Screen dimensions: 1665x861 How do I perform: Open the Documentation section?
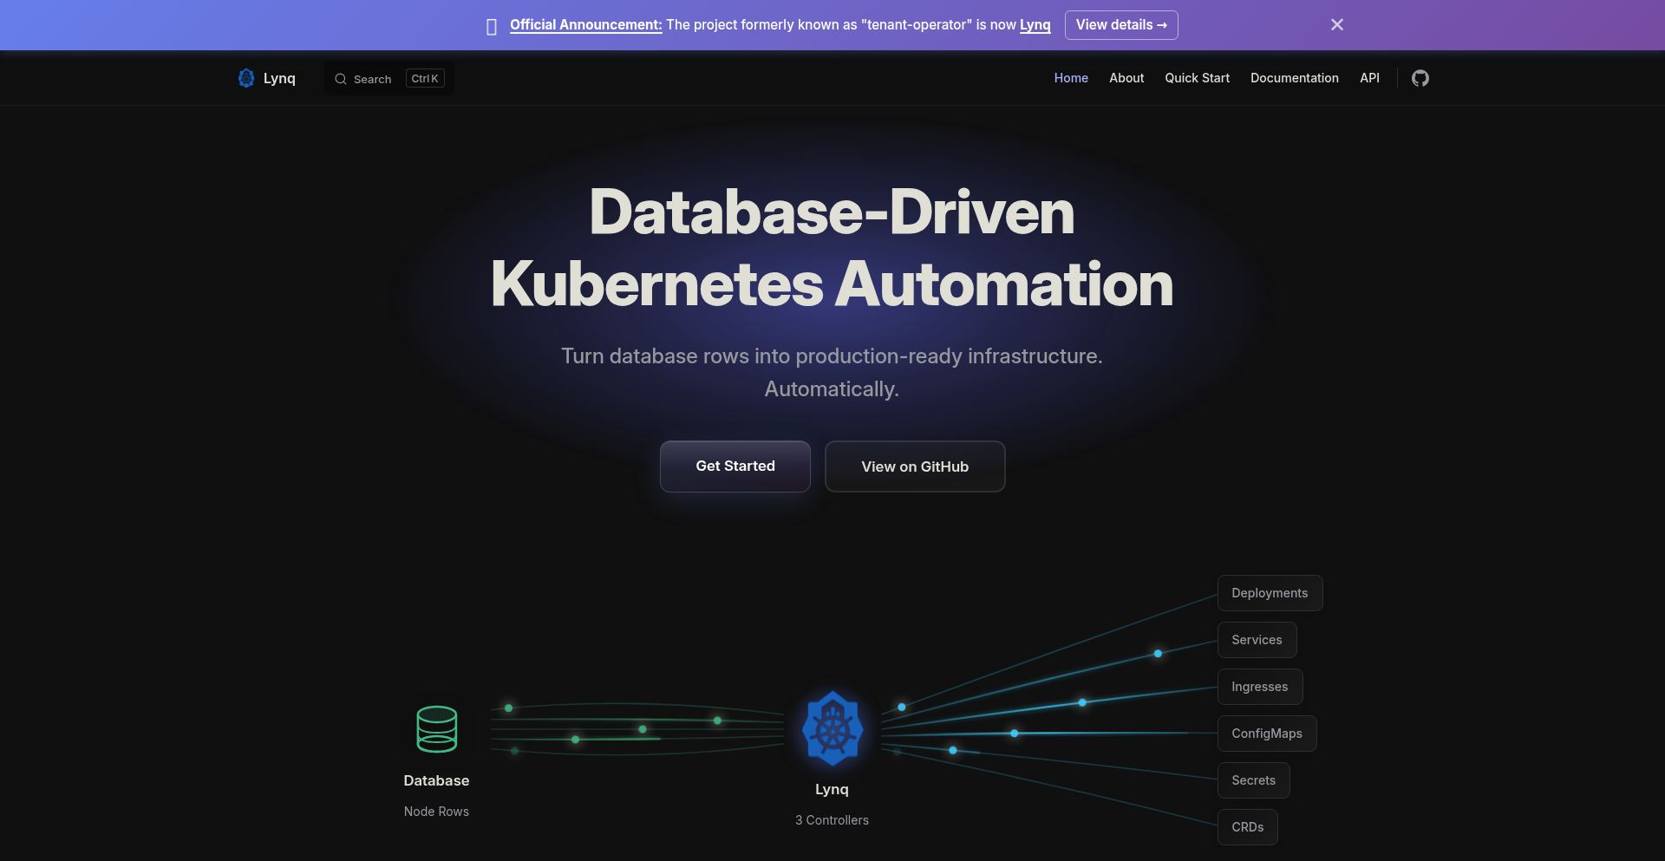point(1294,78)
